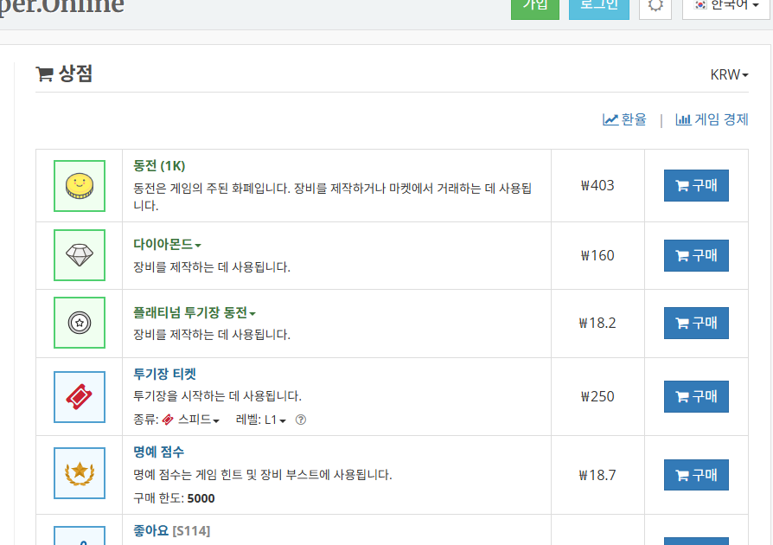Click the diamond icon for 다이아몬드
Screen dimensions: 773x545
[x=80, y=255]
